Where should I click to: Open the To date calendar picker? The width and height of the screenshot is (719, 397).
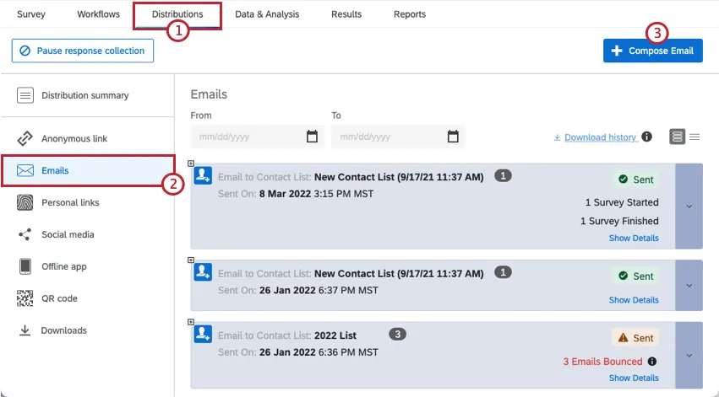pyautogui.click(x=453, y=137)
